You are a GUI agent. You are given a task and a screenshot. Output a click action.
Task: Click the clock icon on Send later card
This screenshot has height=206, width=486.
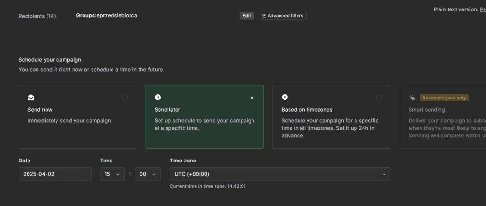coord(158,97)
